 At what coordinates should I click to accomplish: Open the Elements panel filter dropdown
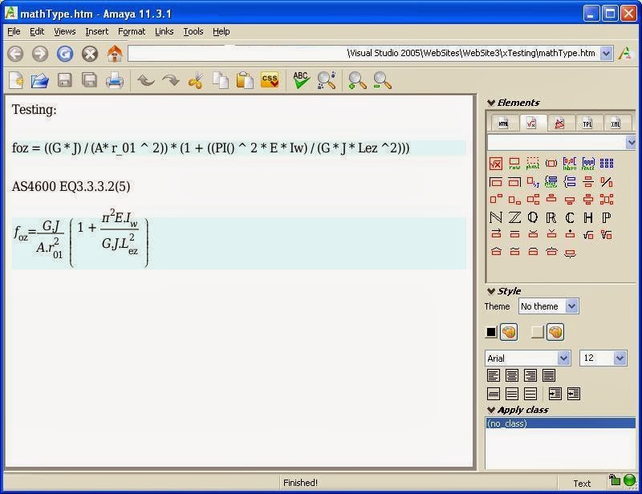click(631, 143)
